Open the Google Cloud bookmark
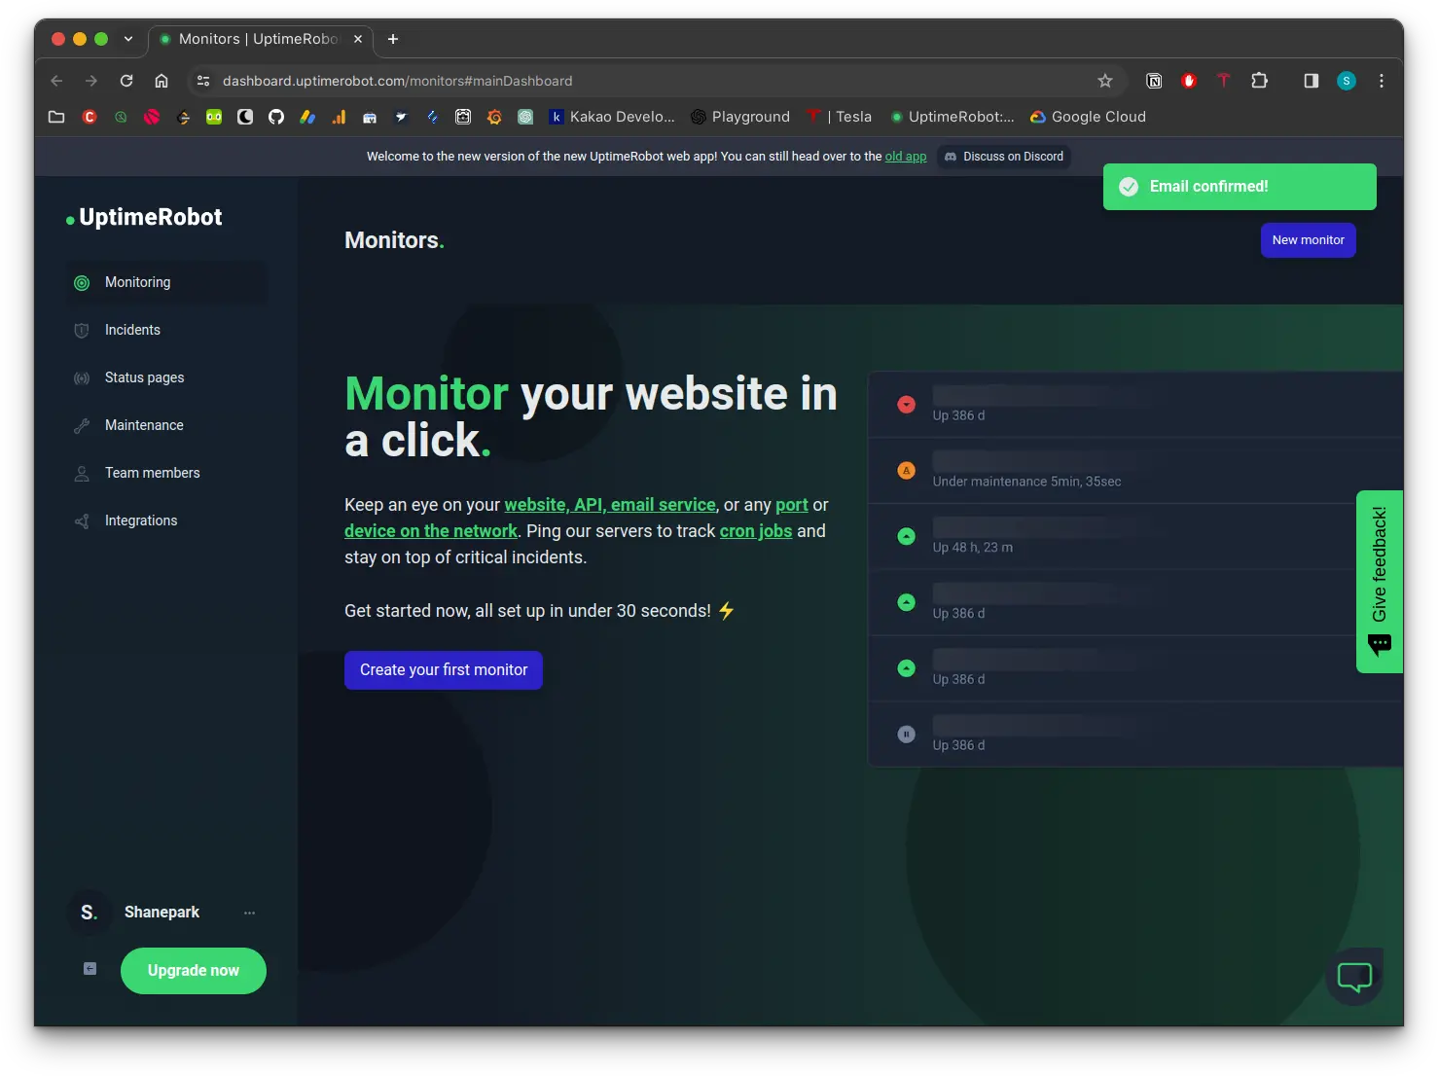The width and height of the screenshot is (1438, 1076). 1088,117
